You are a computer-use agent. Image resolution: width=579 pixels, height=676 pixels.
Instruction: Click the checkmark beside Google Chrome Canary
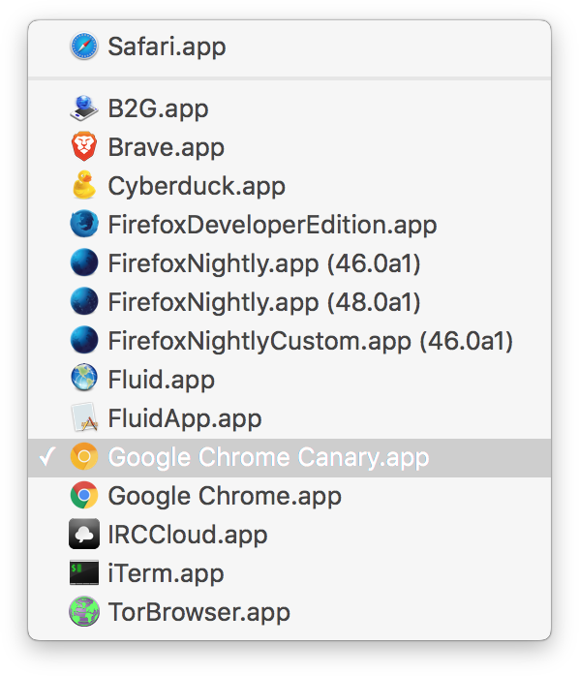click(47, 456)
